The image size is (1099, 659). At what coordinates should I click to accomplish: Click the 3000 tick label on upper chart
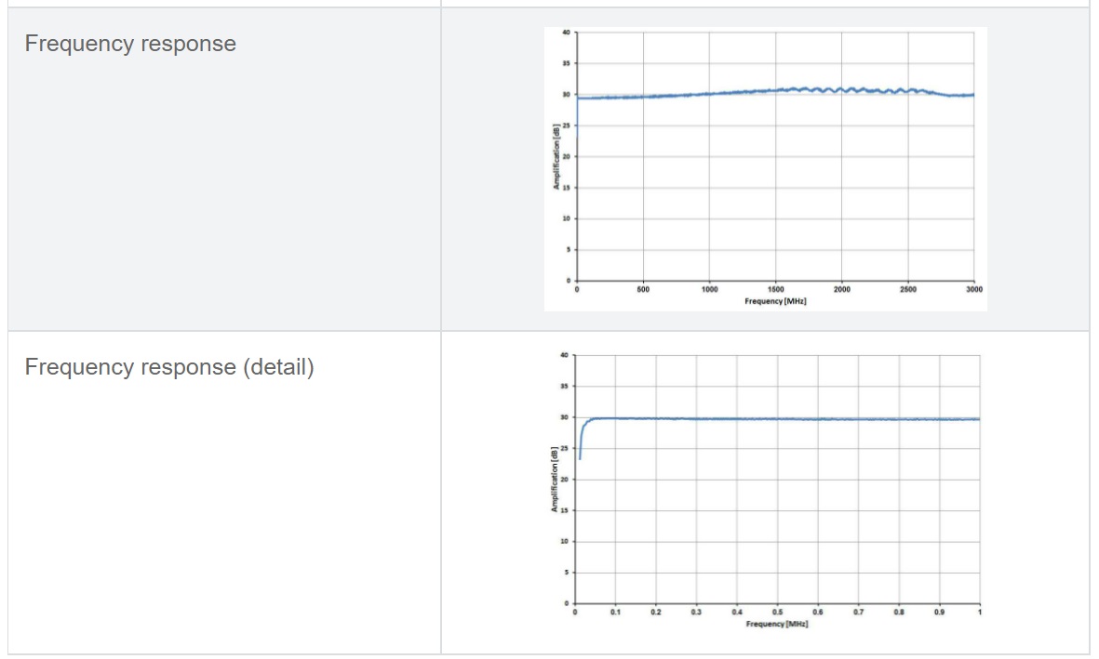point(973,290)
